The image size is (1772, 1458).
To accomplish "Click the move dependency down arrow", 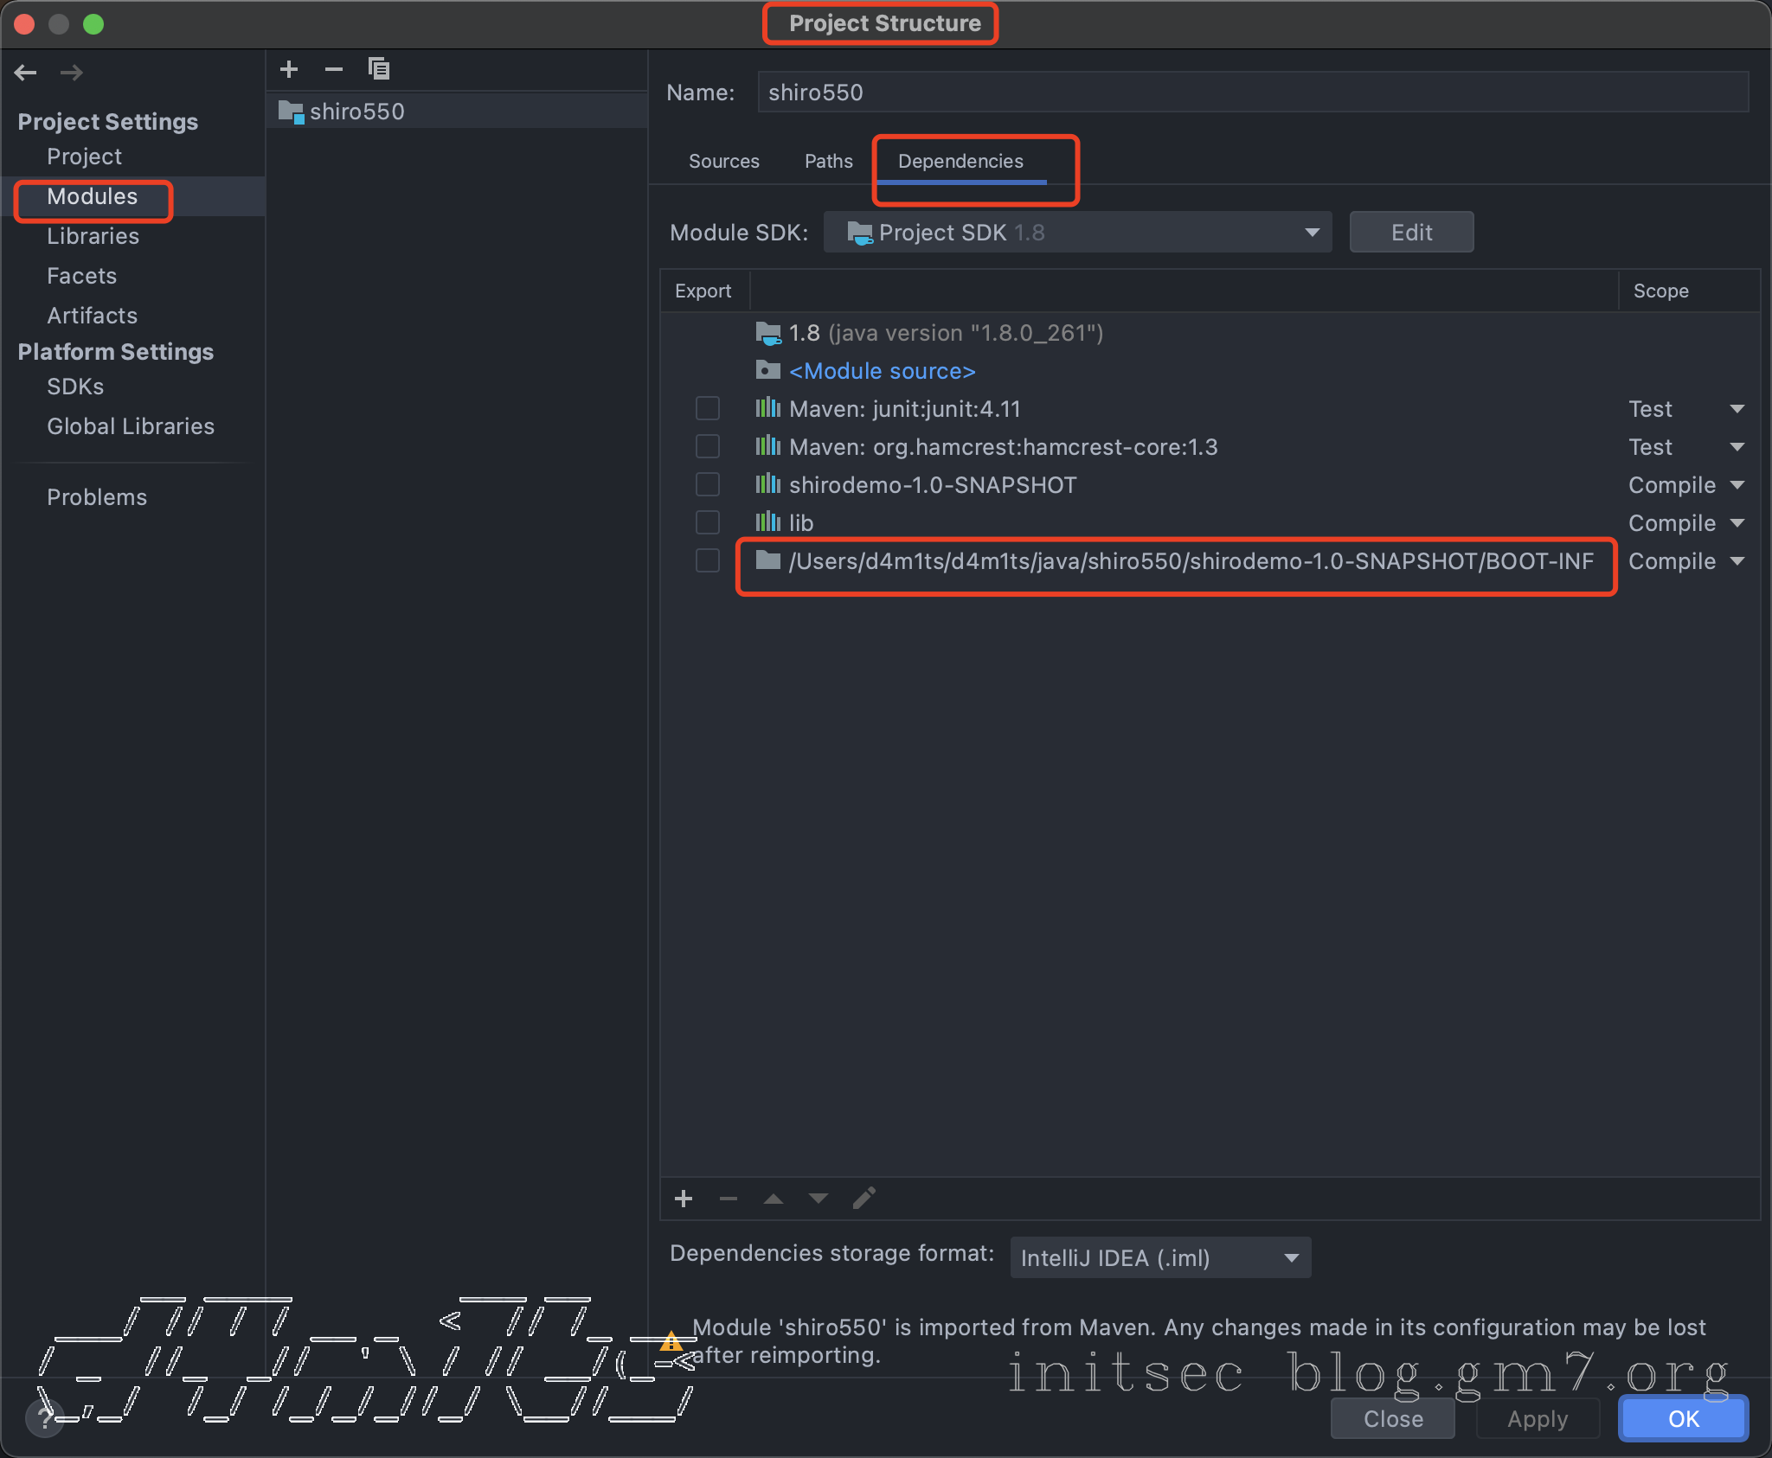I will click(x=819, y=1199).
